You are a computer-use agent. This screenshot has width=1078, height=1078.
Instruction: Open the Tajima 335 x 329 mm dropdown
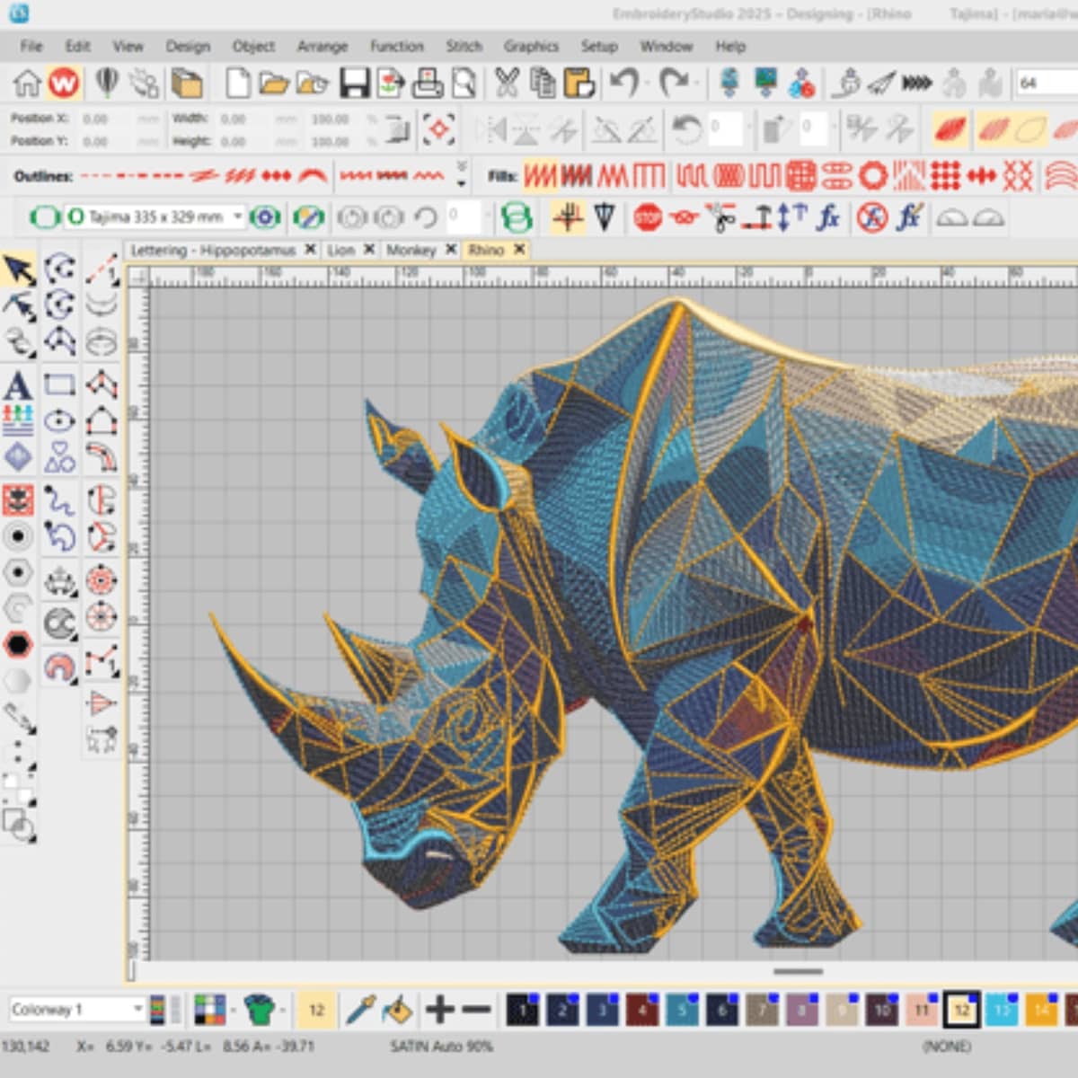tap(237, 217)
